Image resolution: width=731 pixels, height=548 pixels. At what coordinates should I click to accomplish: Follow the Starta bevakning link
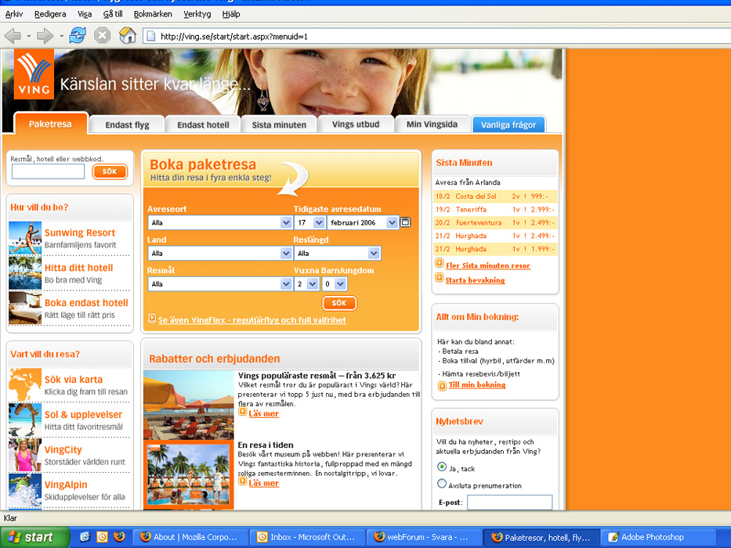pyautogui.click(x=475, y=280)
